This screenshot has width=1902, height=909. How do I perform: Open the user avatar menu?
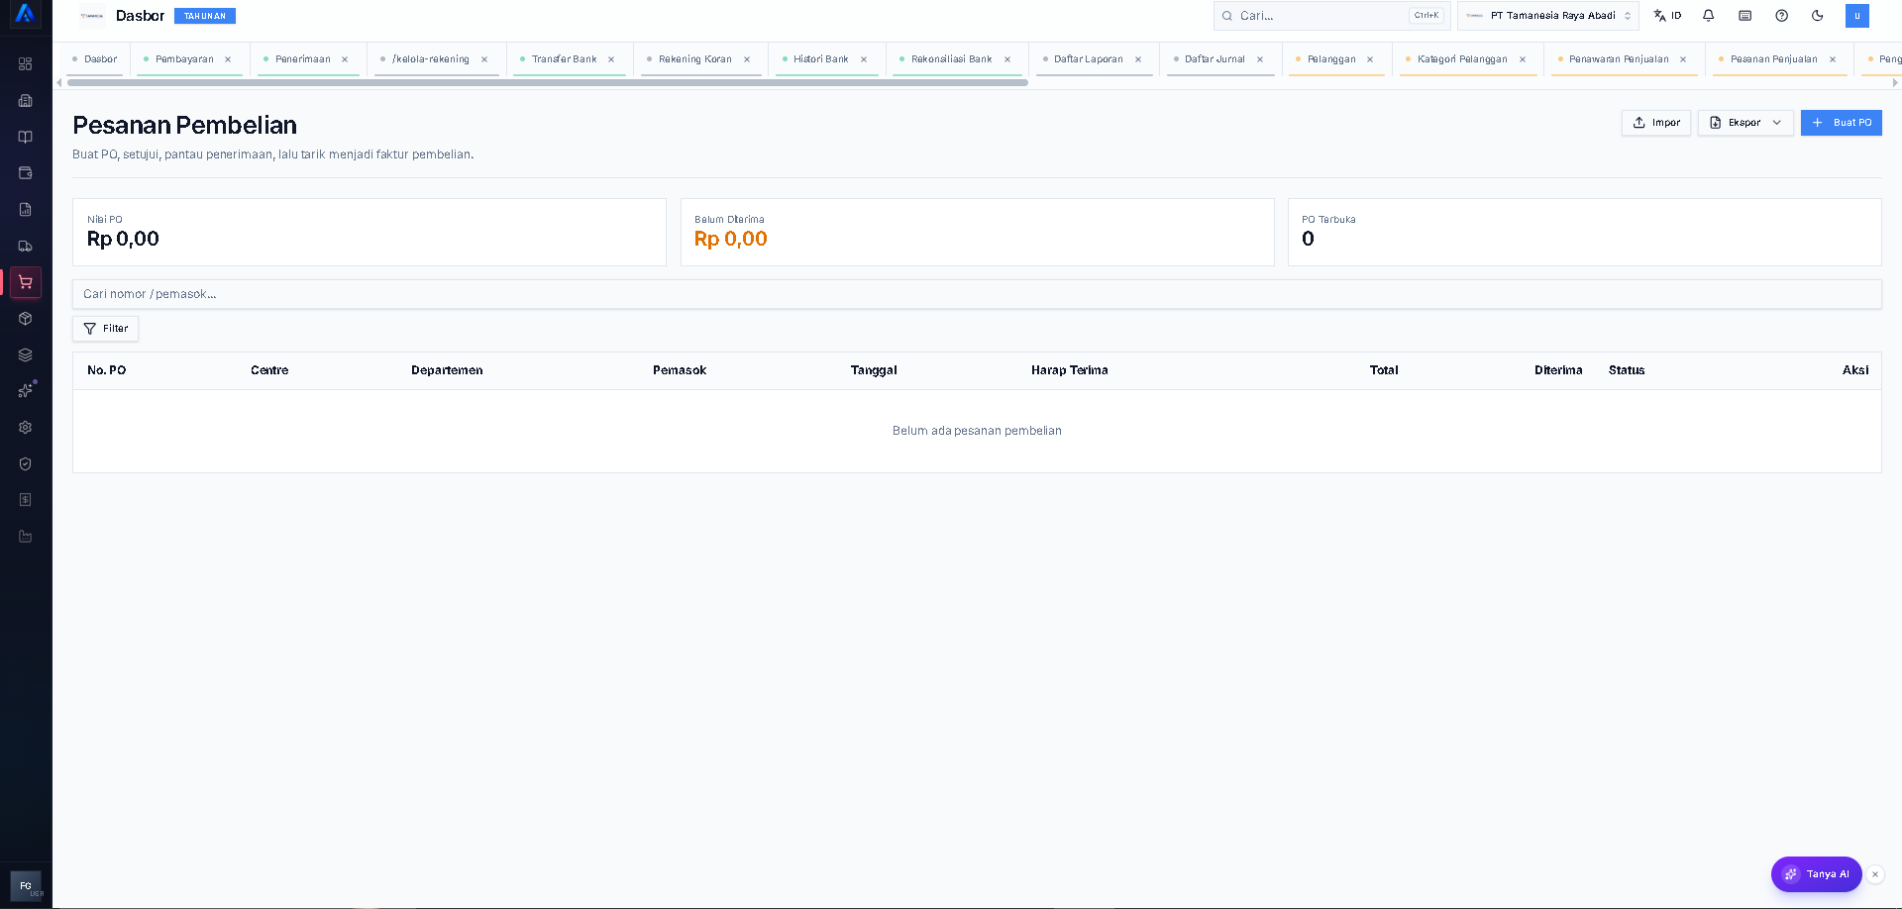[x=1857, y=16]
